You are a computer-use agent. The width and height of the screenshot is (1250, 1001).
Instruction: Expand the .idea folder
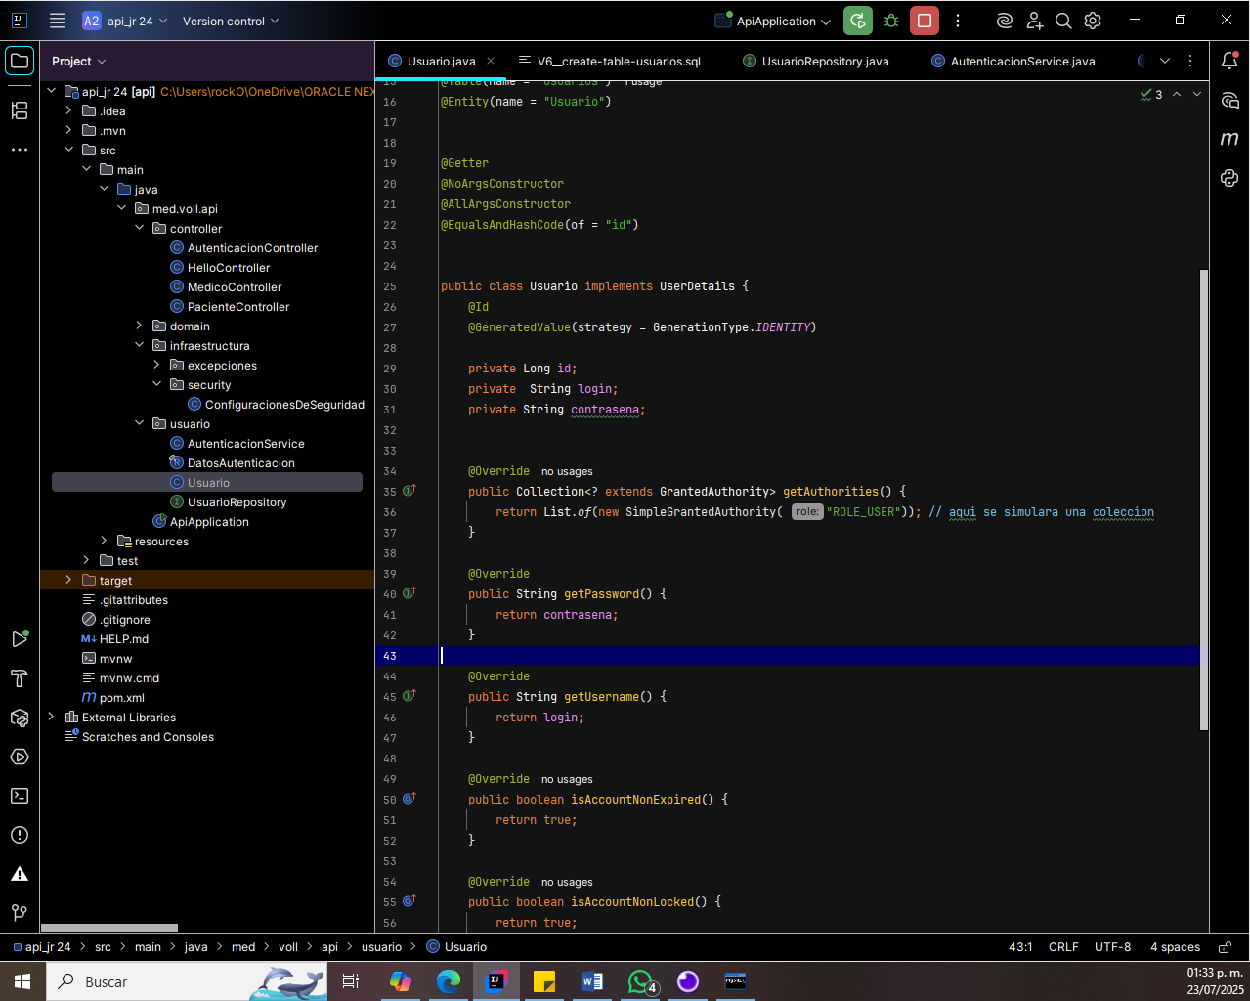pyautogui.click(x=69, y=110)
